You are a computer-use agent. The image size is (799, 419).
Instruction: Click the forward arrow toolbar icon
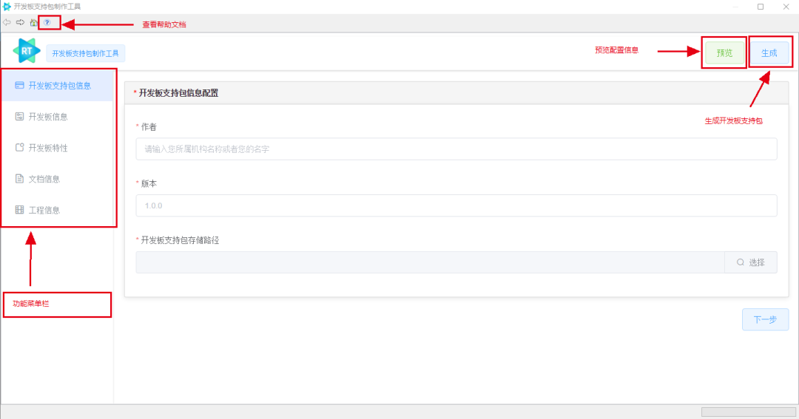pyautogui.click(x=21, y=22)
